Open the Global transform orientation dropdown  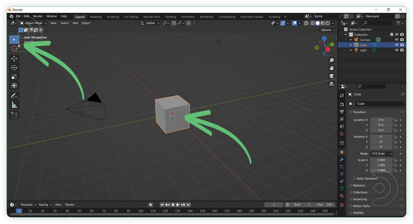[150, 23]
